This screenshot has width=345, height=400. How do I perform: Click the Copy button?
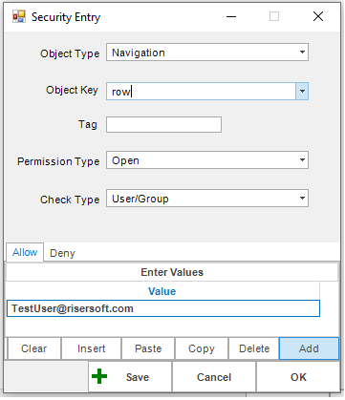202,348
